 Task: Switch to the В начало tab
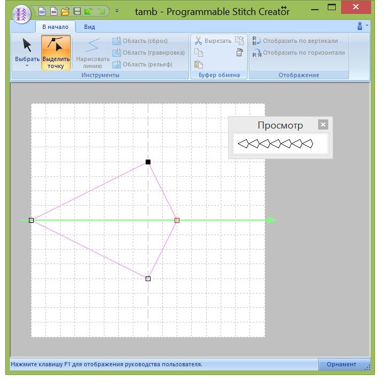[x=55, y=27]
